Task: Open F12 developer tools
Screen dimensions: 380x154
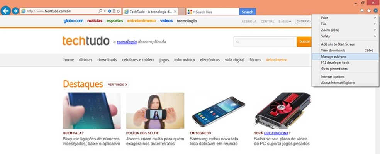Action: click(345, 63)
